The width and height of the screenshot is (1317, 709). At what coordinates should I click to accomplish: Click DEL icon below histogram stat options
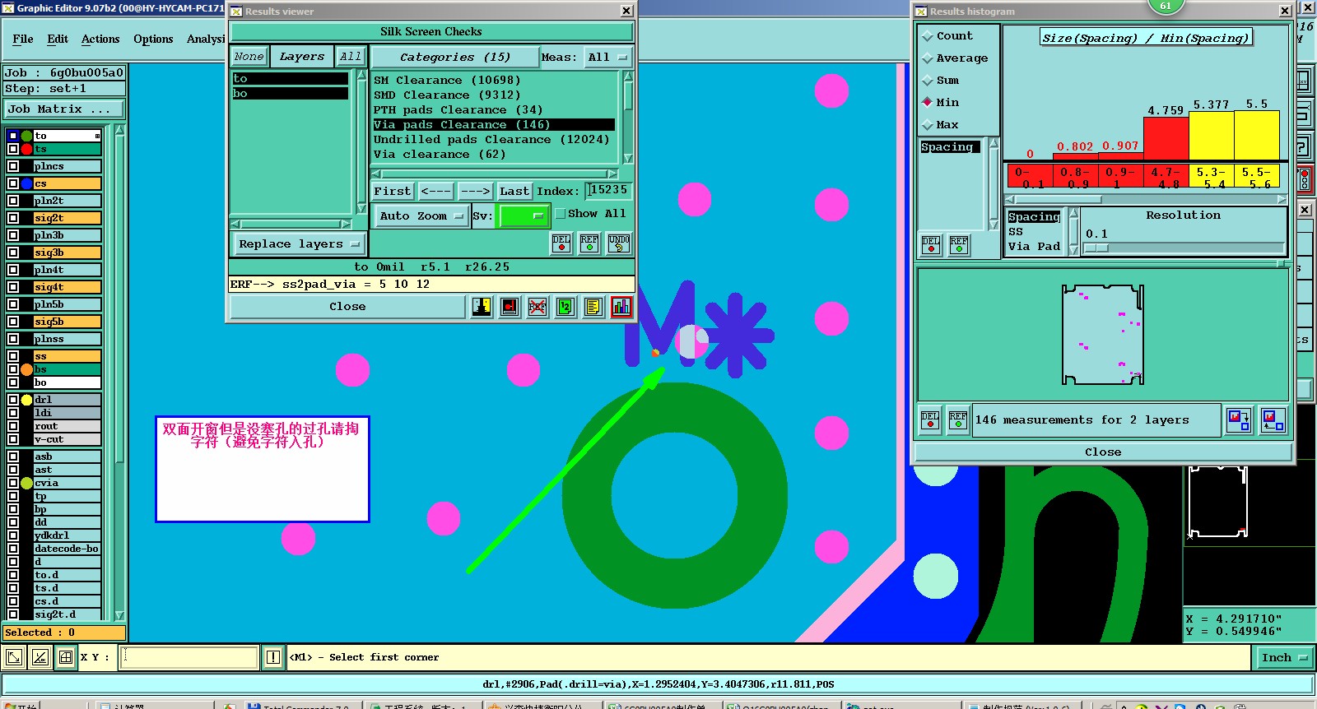pyautogui.click(x=931, y=244)
